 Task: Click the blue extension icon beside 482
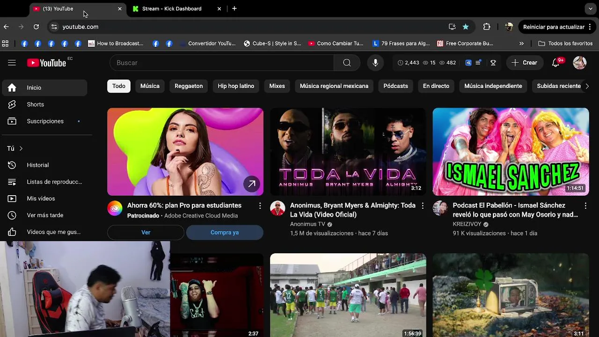click(x=468, y=63)
